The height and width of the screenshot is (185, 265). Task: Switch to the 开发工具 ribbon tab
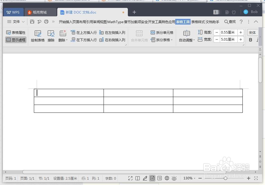click(155, 22)
